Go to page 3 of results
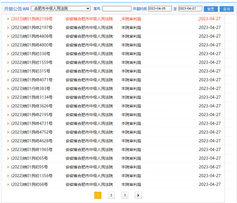This screenshot has width=237, height=203. [x=125, y=195]
